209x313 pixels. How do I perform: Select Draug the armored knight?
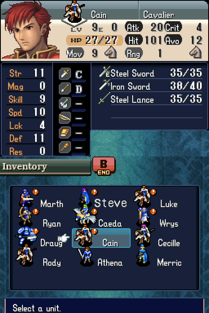40,238
